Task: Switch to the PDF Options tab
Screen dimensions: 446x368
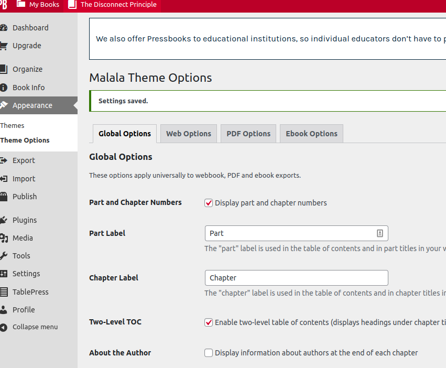Action: pos(248,134)
